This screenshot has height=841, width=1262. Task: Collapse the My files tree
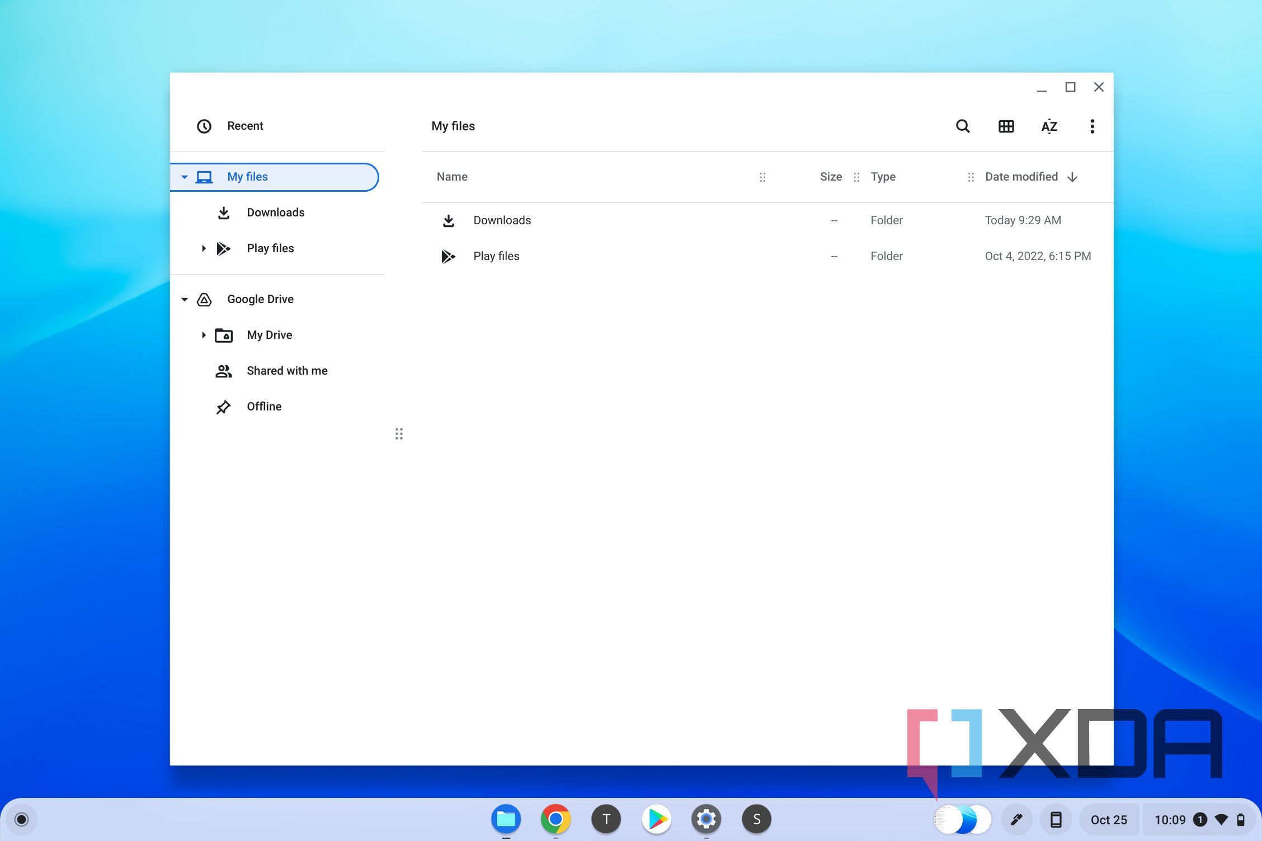point(184,177)
